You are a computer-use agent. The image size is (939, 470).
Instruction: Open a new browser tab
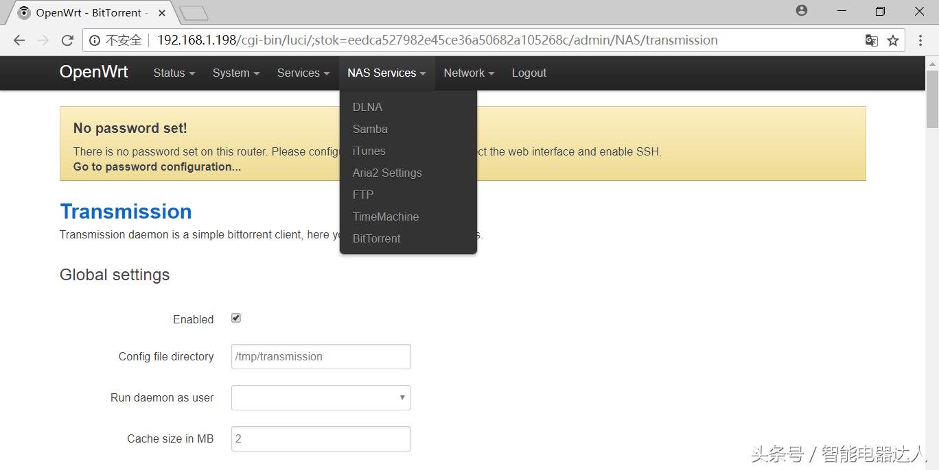(x=194, y=13)
